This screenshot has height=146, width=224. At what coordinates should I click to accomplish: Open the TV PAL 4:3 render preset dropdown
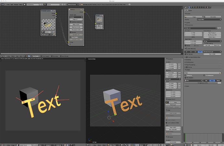point(201,28)
